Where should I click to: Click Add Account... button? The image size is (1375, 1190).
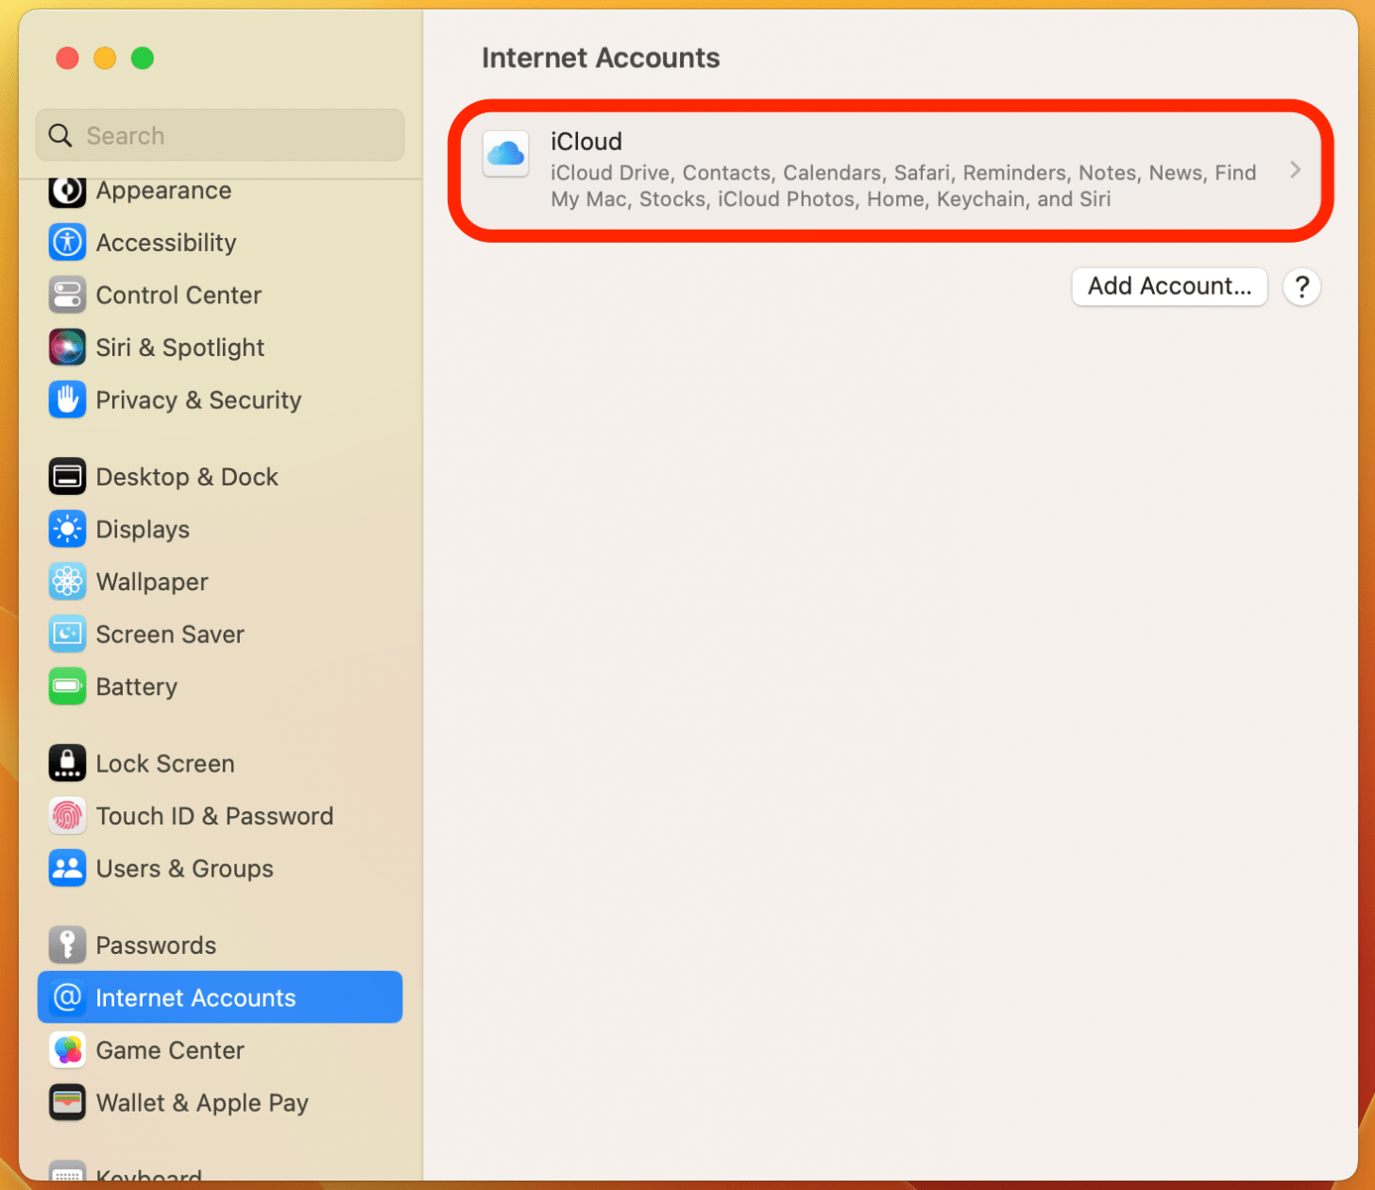click(x=1169, y=286)
